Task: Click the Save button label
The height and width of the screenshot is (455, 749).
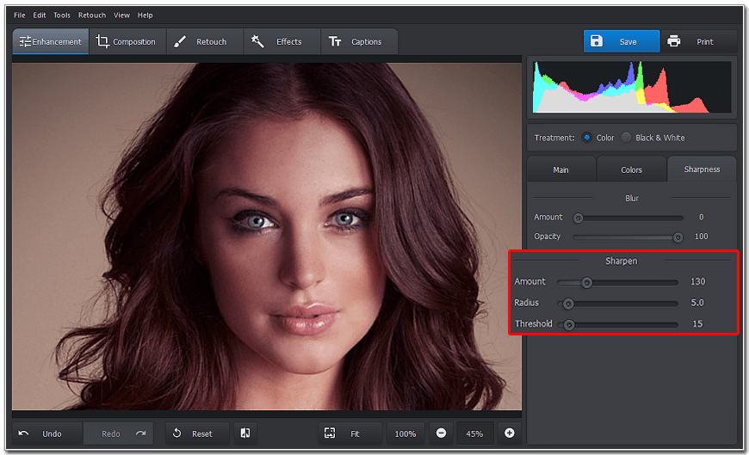Action: click(x=628, y=41)
